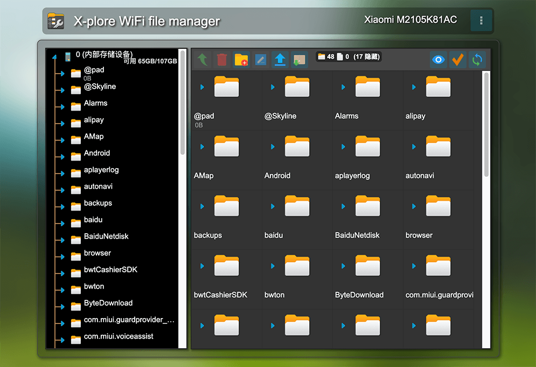The width and height of the screenshot is (536, 367).
Task: Open com.miui.guardprovi folder icon in grid
Action: [438, 265]
